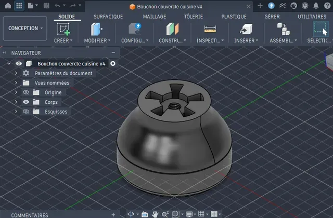This screenshot has width=333, height=218.
Task: Select the Pan hand tool
Action: pos(155,214)
